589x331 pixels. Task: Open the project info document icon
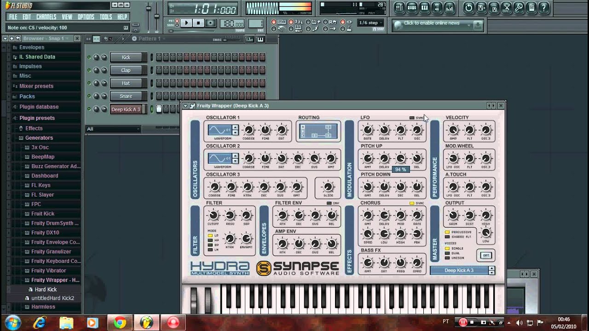531,7
